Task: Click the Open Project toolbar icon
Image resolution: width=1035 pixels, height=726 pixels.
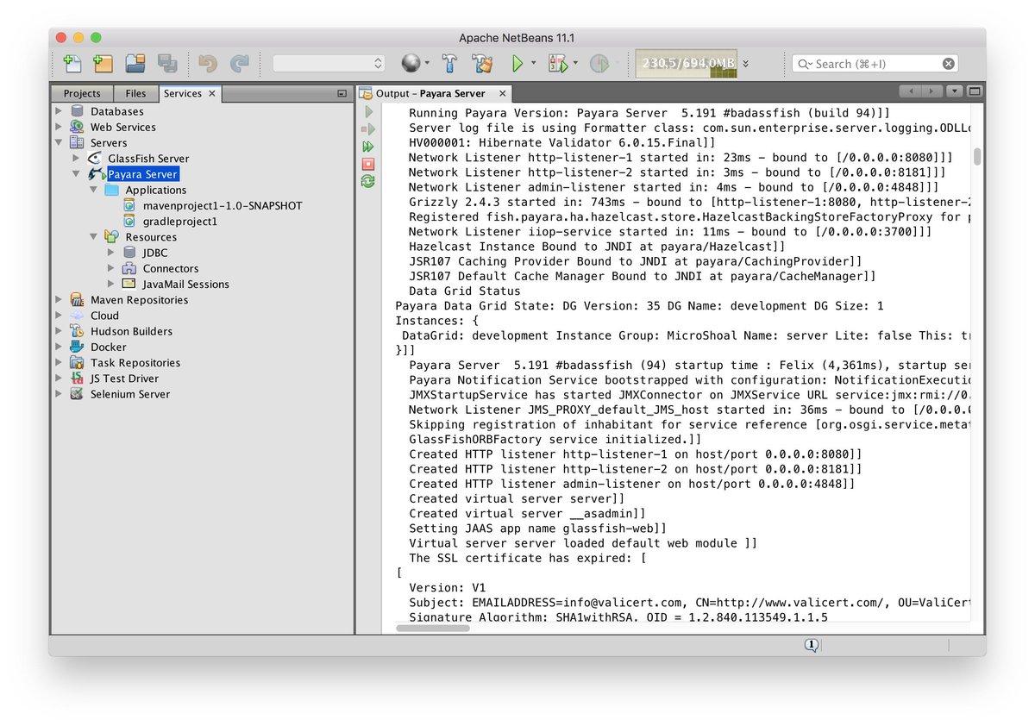Action: pos(135,63)
